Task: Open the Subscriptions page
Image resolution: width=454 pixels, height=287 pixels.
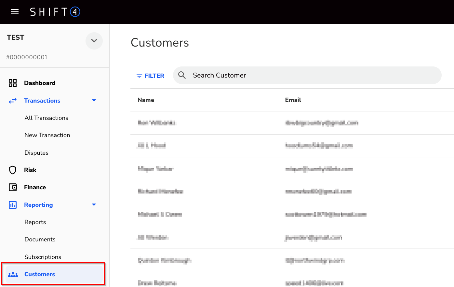Action: (43, 257)
